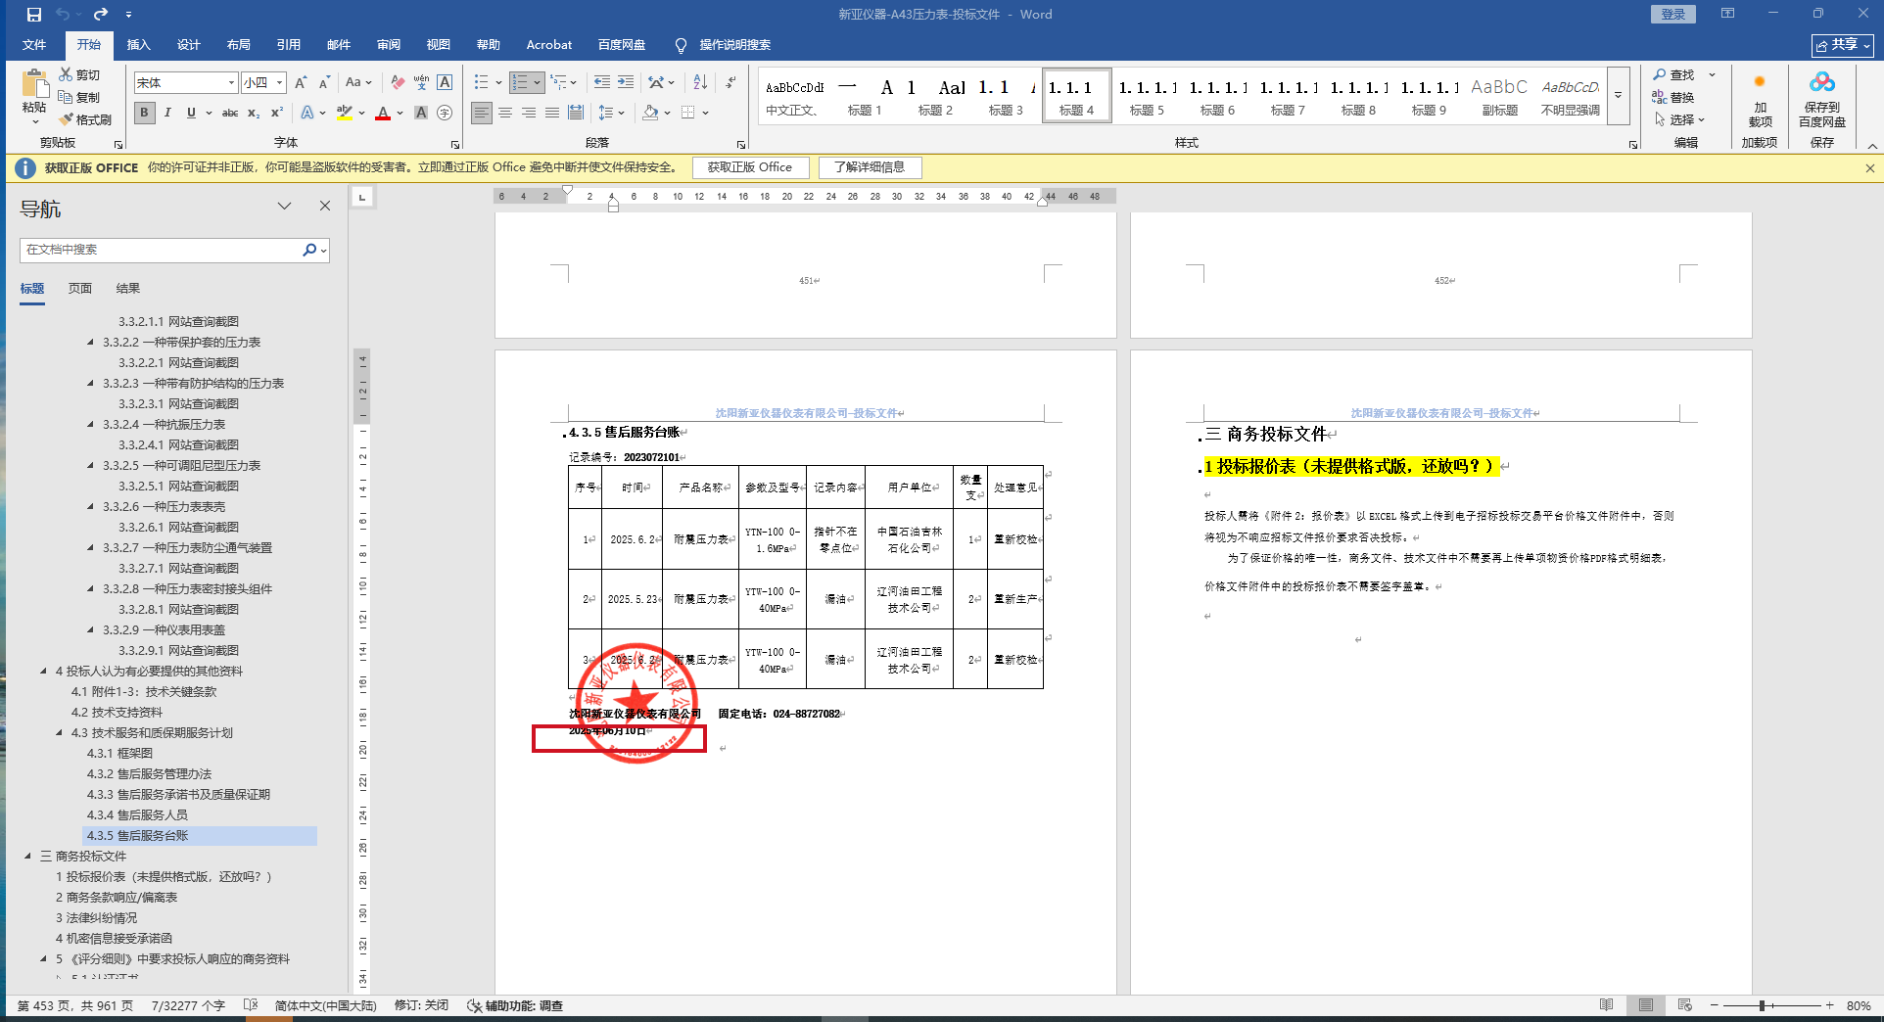
Task: Click the zoom slider handle in status bar
Action: [x=1762, y=1005]
